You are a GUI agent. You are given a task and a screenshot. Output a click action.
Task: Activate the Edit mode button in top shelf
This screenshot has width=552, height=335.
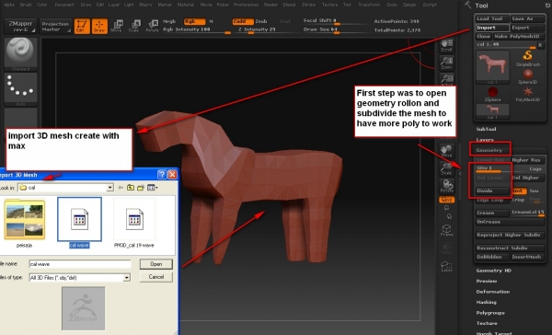point(82,26)
